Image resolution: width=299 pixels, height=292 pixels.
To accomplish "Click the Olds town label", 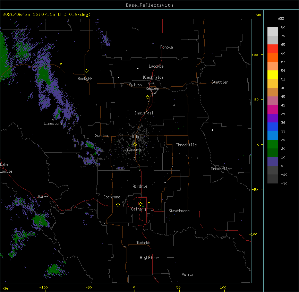I will click(x=135, y=137).
